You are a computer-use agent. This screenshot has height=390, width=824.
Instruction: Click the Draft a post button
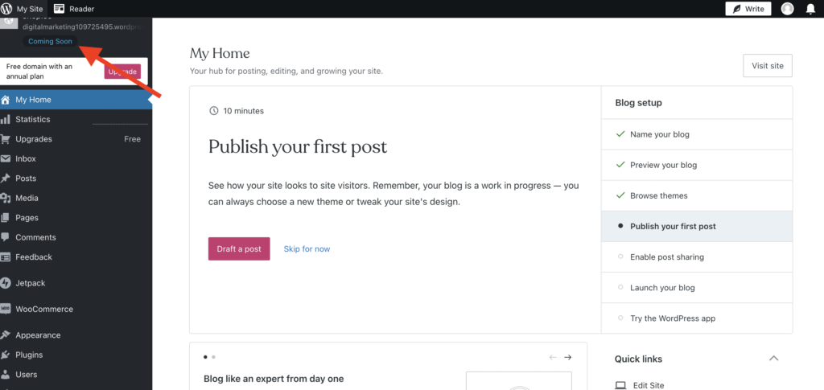pyautogui.click(x=239, y=248)
